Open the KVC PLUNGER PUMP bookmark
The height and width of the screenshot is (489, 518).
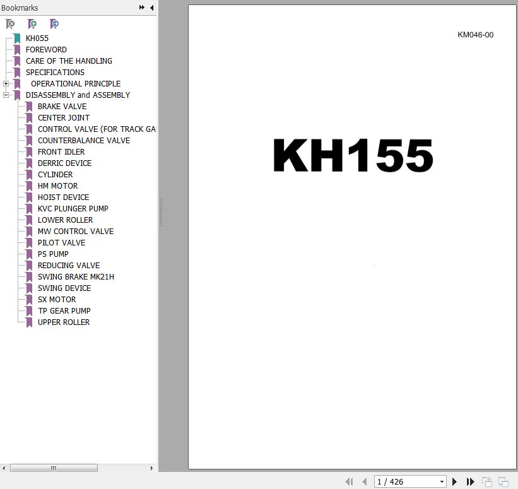[73, 208]
